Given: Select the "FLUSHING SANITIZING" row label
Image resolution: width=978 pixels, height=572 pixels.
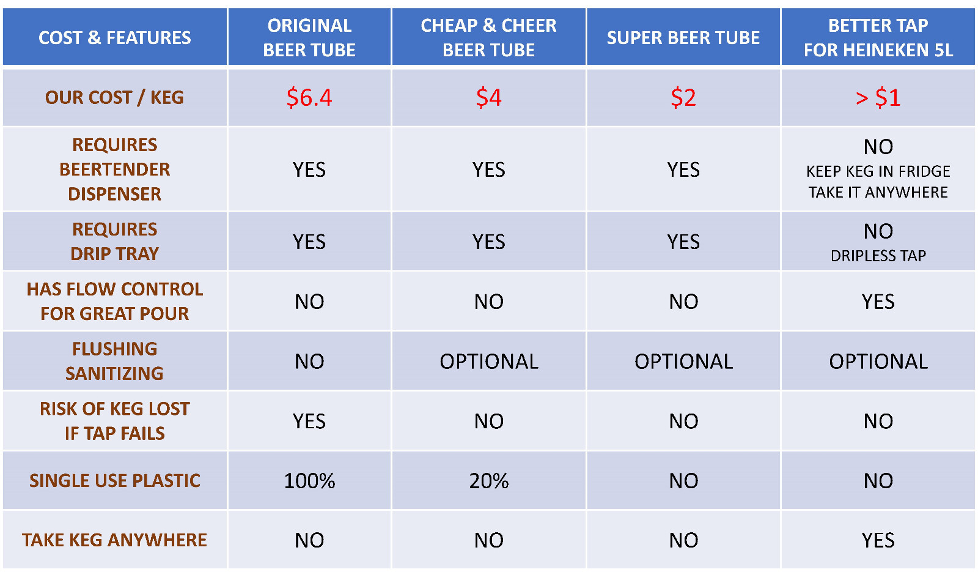Looking at the screenshot, I should coord(114,361).
